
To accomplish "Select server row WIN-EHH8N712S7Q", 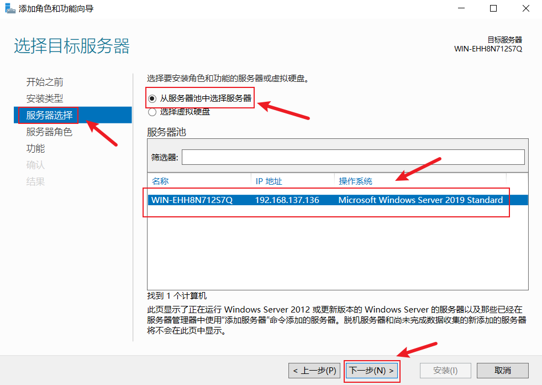I will pyautogui.click(x=338, y=200).
